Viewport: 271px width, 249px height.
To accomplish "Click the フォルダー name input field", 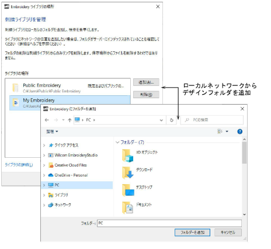I will 169,223.
